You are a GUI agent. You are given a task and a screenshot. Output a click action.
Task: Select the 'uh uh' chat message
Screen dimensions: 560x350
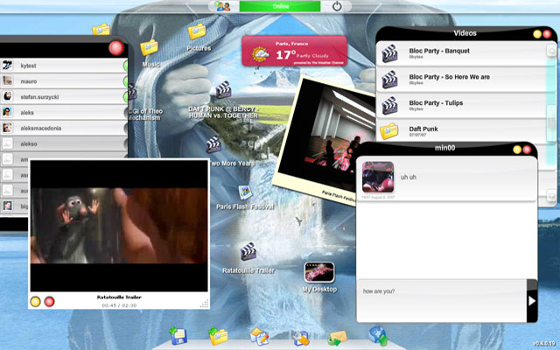click(409, 177)
